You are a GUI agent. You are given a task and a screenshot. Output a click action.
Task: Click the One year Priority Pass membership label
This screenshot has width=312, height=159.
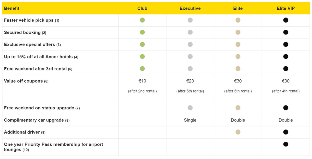(54, 144)
